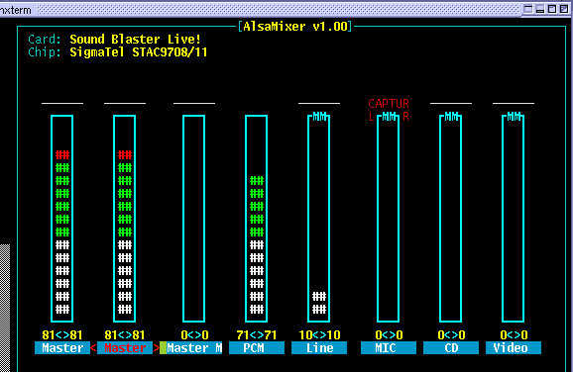Toggle the CD channel mute indicator
Image resolution: width=573 pixels, height=372 pixels.
point(451,117)
